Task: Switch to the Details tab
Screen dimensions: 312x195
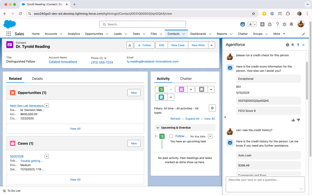Action: point(37,78)
